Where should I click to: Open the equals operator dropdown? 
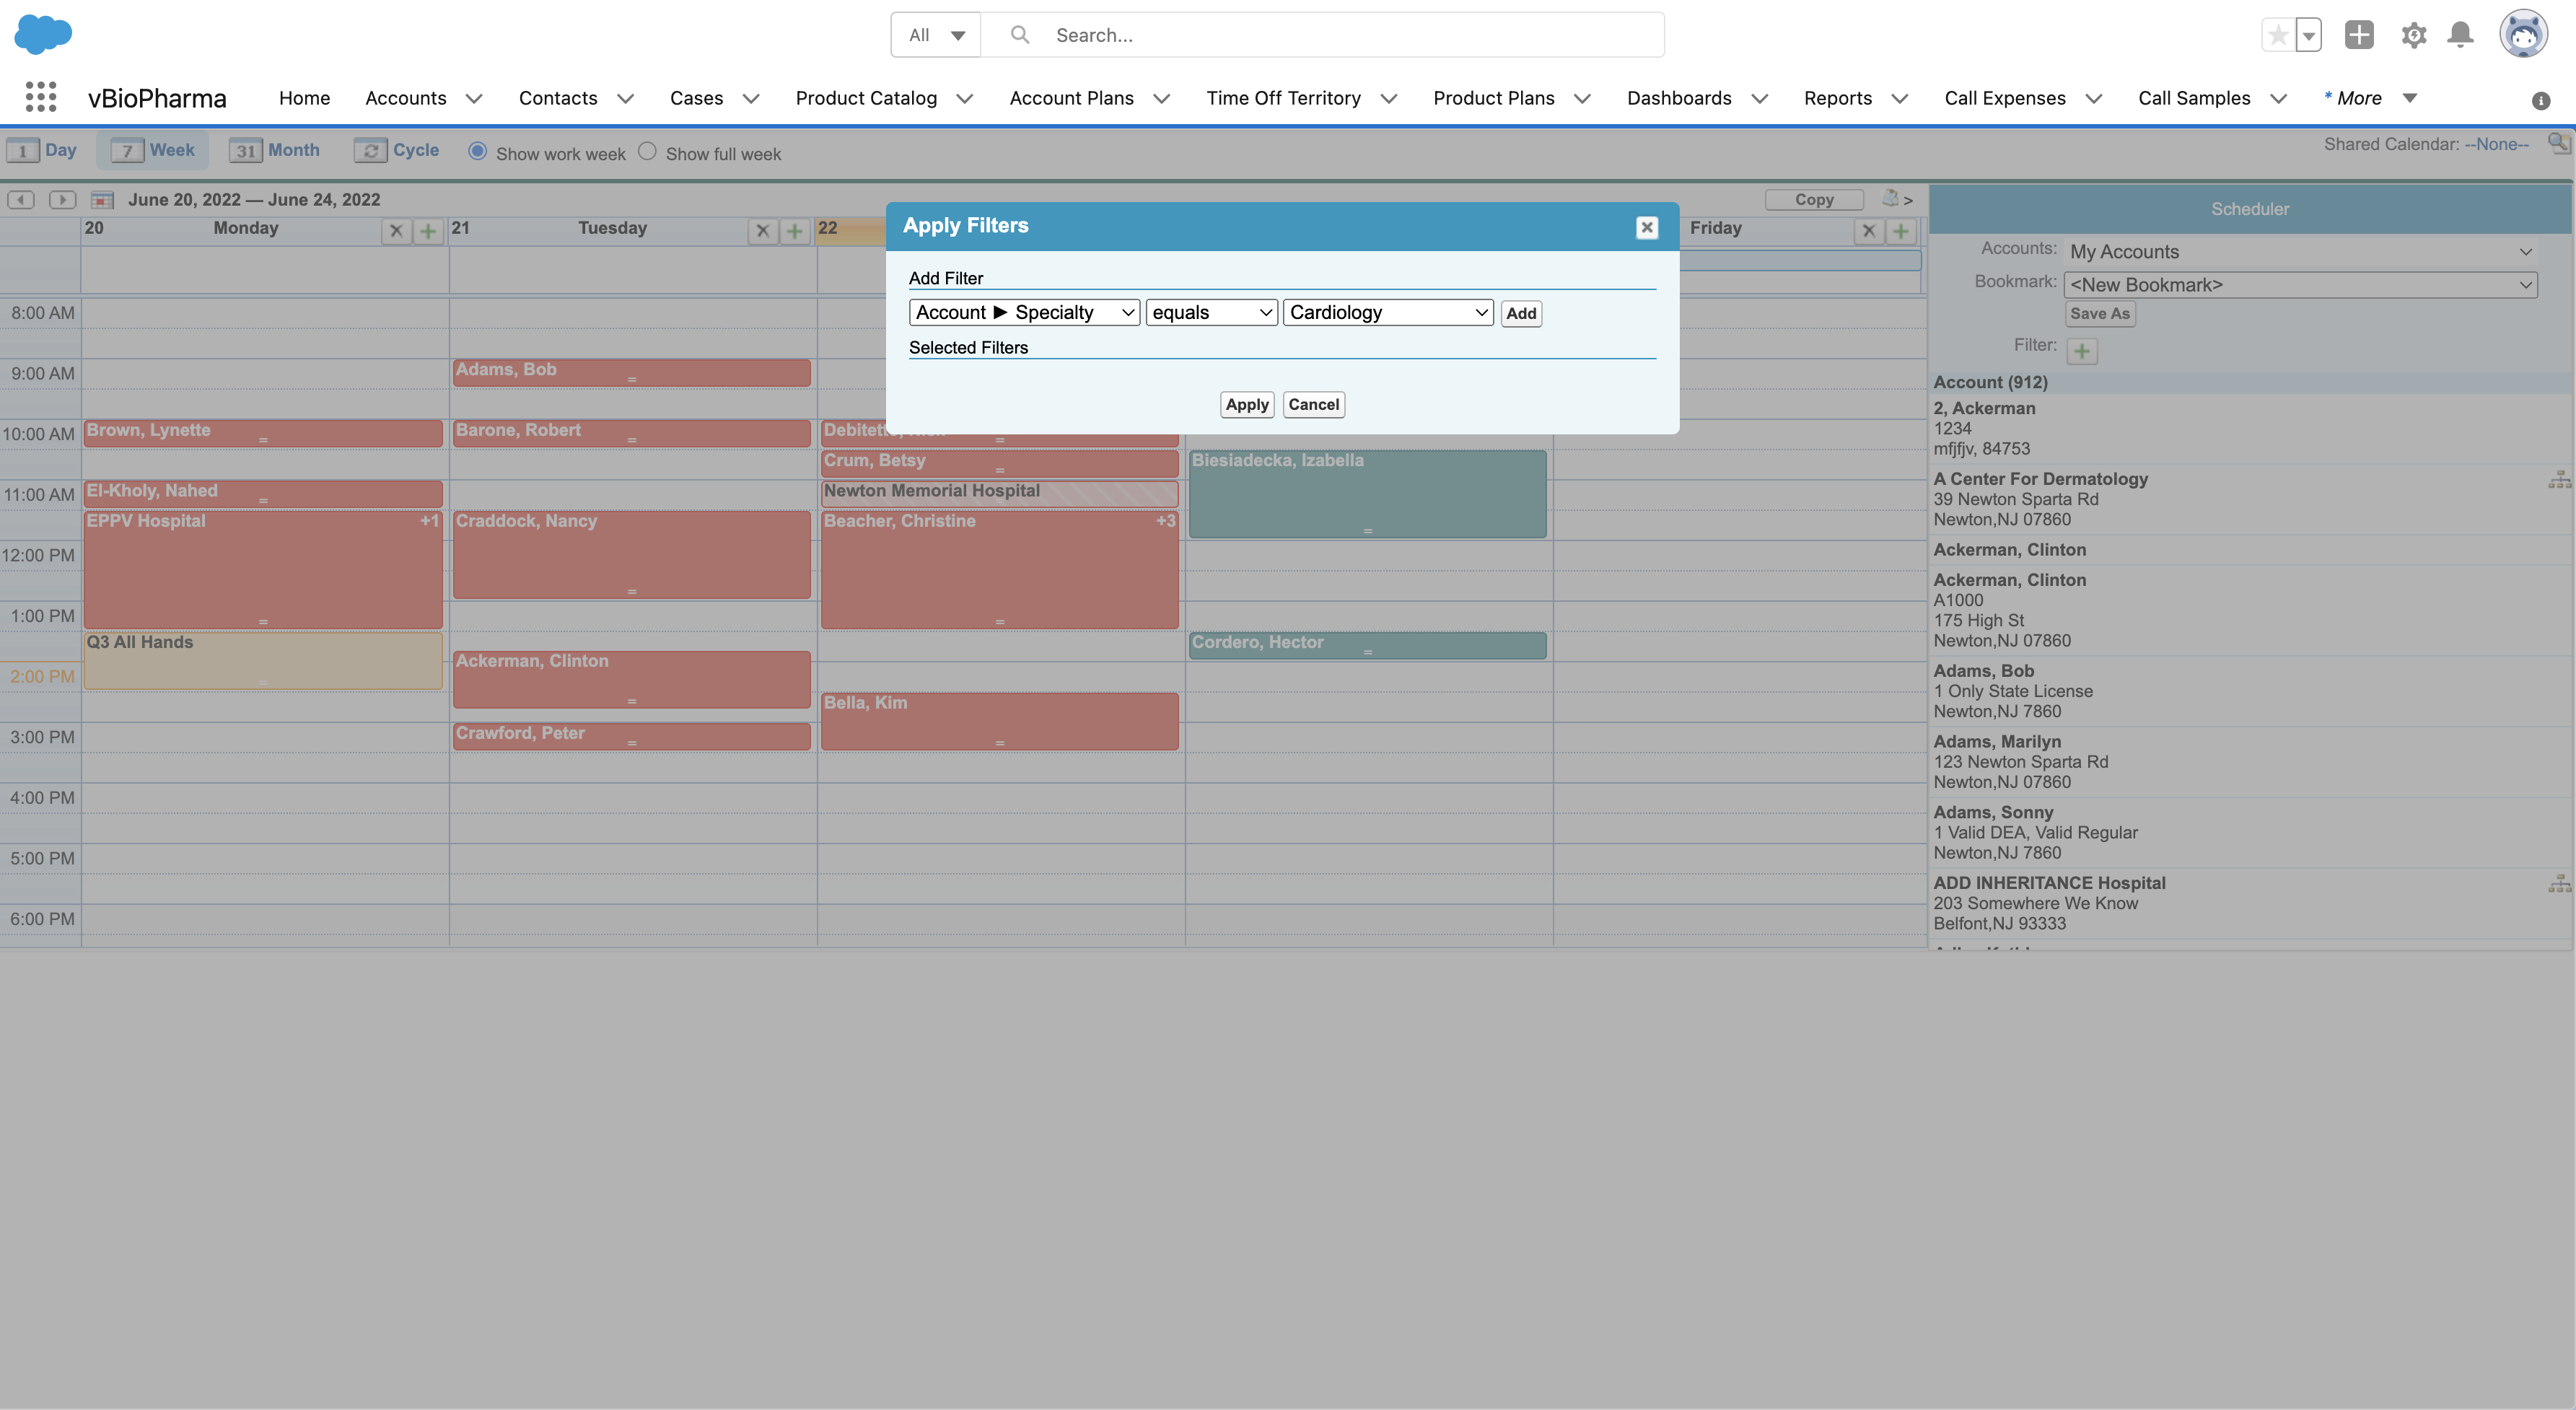pos(1211,313)
